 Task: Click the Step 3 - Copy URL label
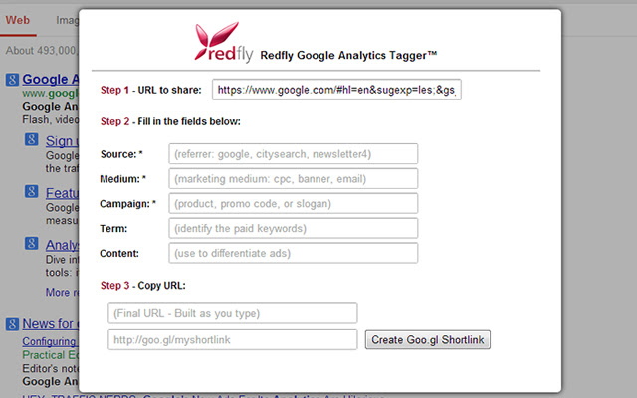[x=143, y=286]
